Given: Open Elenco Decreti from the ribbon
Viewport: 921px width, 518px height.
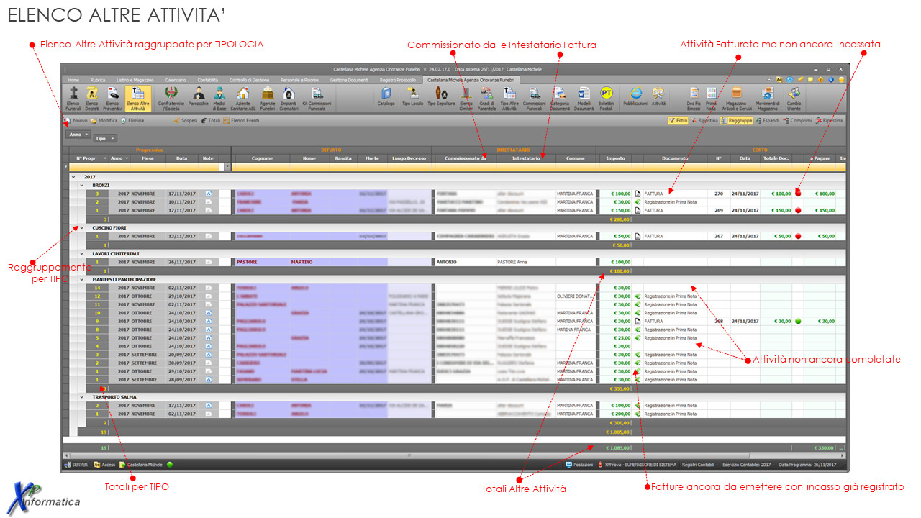Looking at the screenshot, I should click(93, 99).
